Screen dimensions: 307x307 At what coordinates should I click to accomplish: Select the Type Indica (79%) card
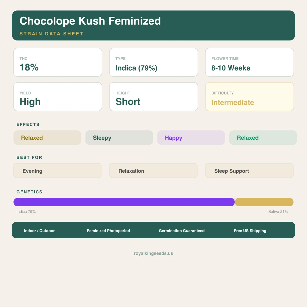click(153, 62)
